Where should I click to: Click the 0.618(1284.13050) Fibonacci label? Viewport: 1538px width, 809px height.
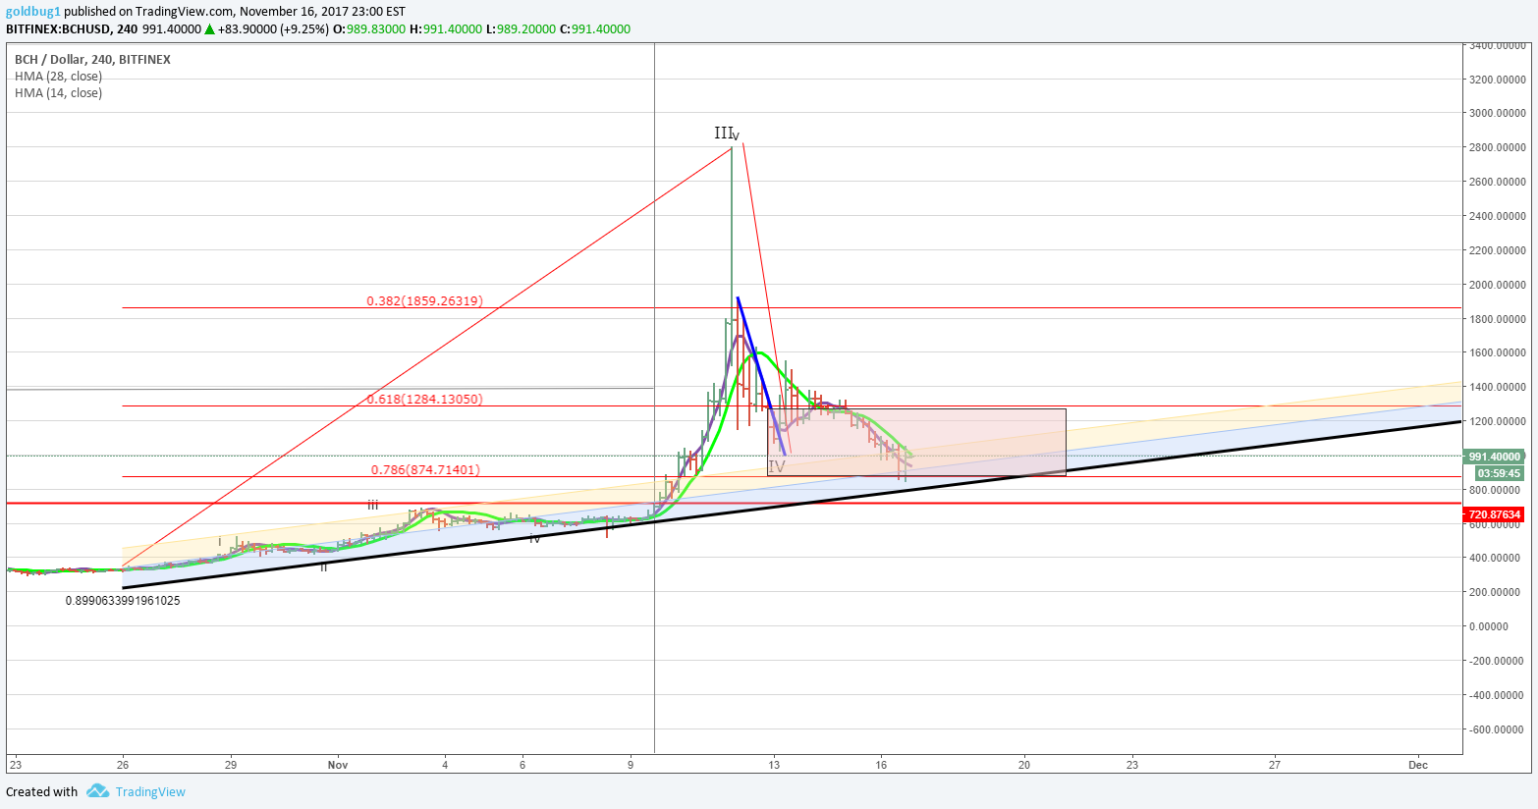click(x=424, y=400)
